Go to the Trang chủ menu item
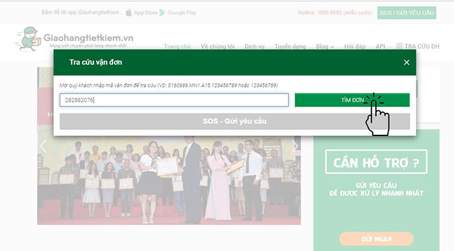 point(177,46)
